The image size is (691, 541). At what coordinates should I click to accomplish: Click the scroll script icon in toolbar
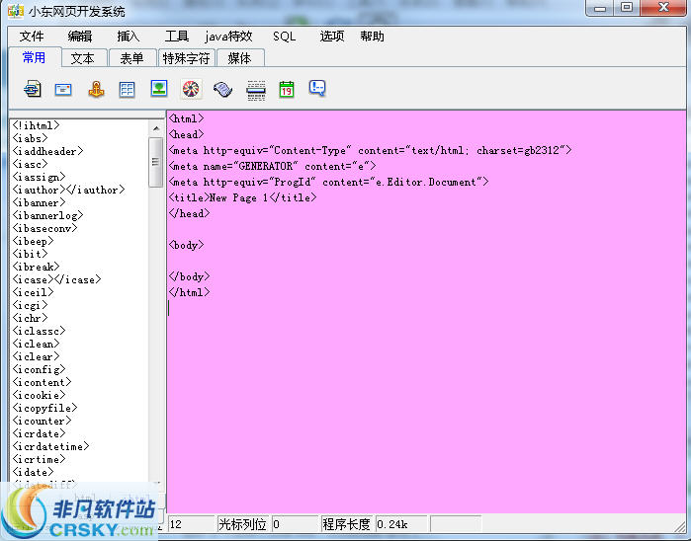(x=223, y=90)
